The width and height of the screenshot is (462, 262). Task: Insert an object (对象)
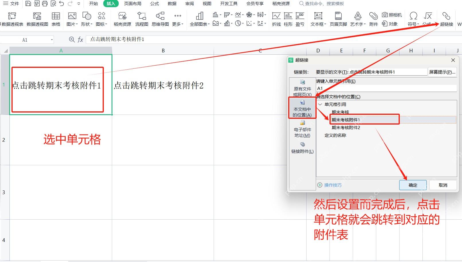pyautogui.click(x=390, y=24)
